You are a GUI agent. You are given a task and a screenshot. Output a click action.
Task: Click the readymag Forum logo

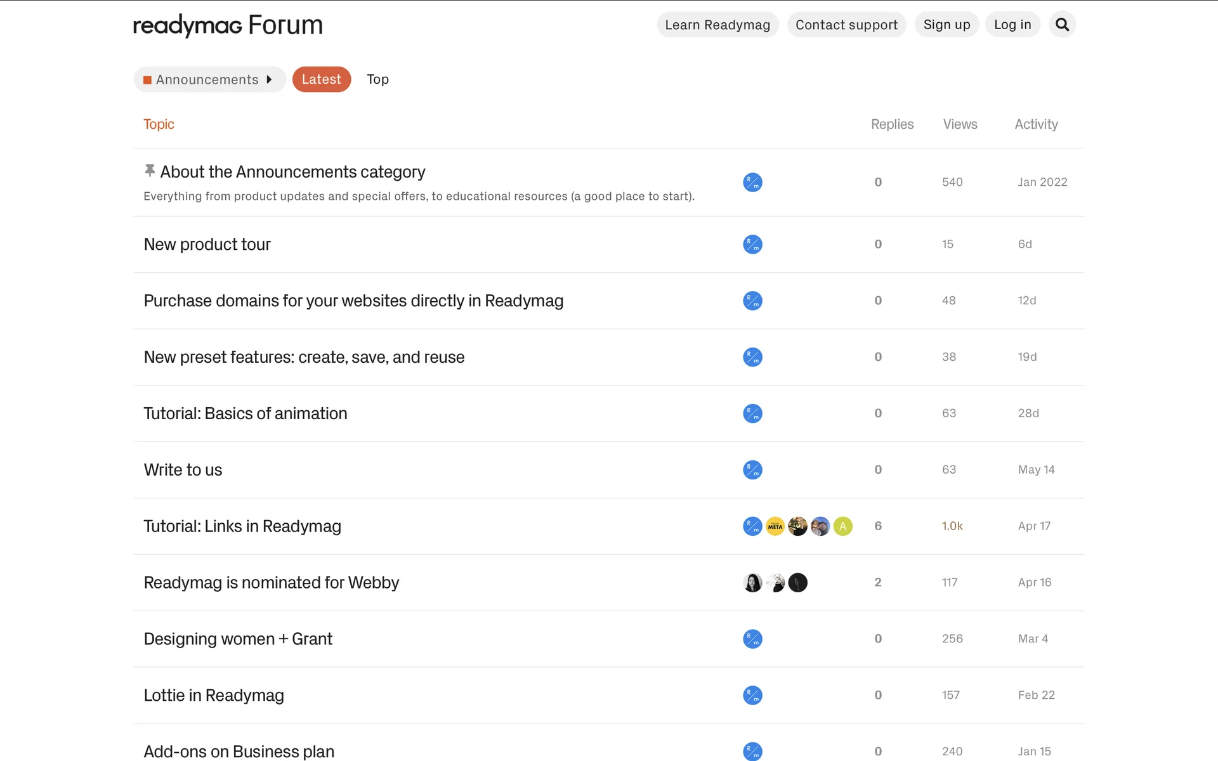(228, 25)
